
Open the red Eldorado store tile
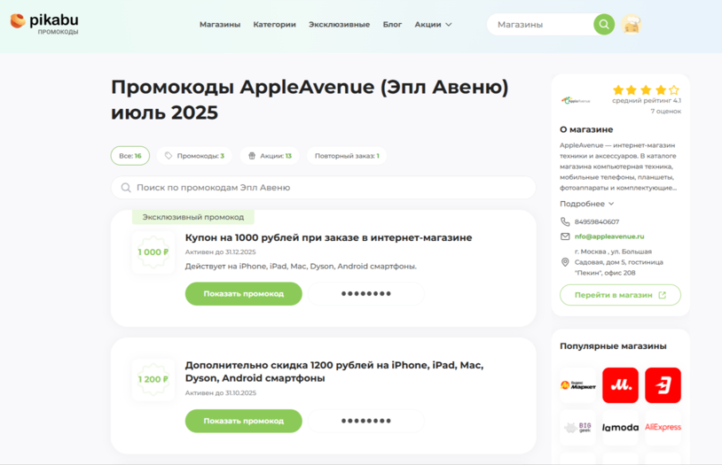pos(663,385)
